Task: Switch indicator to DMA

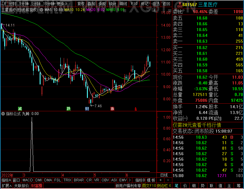Action: 48,180
